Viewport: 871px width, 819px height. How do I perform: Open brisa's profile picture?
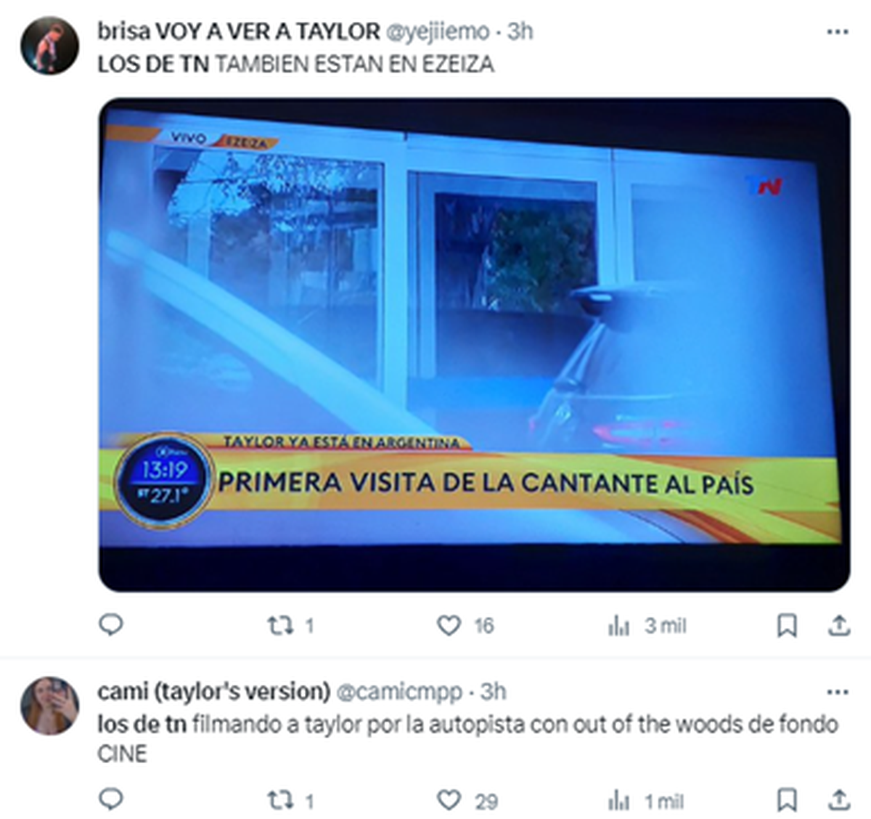point(49,46)
